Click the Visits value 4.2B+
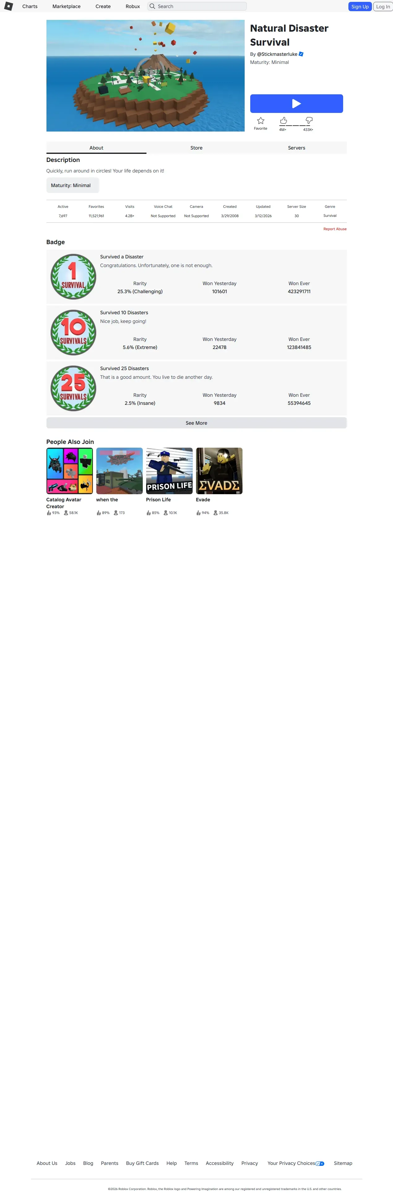This screenshot has width=393, height=1195. [130, 216]
